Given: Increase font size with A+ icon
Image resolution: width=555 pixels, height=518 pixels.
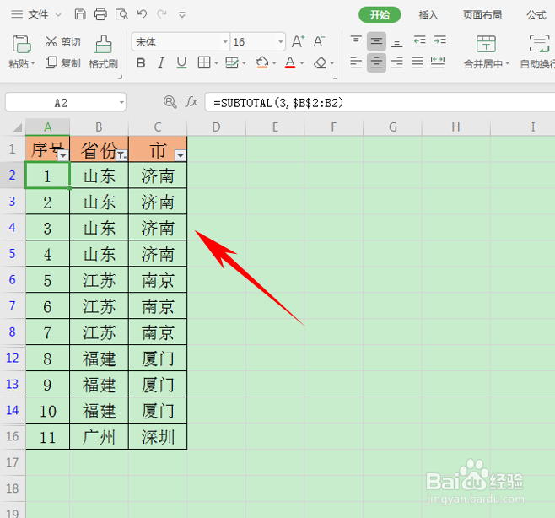Looking at the screenshot, I should (298, 41).
